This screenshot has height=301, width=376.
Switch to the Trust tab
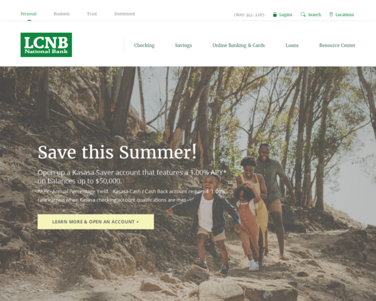point(92,13)
